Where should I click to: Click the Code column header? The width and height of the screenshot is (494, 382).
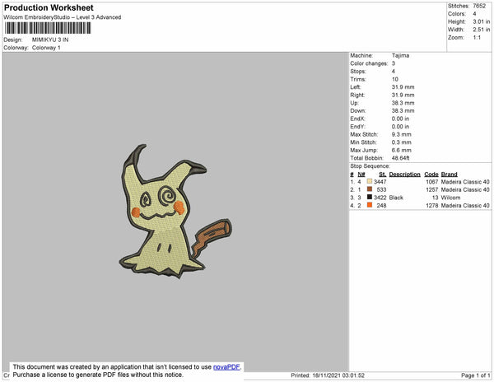click(x=431, y=175)
